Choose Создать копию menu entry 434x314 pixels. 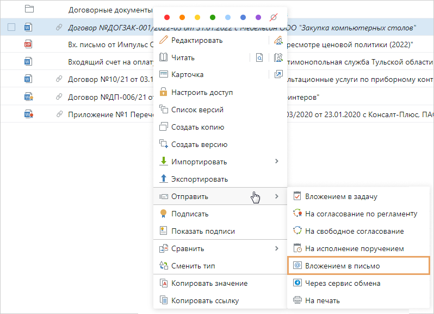pos(197,127)
